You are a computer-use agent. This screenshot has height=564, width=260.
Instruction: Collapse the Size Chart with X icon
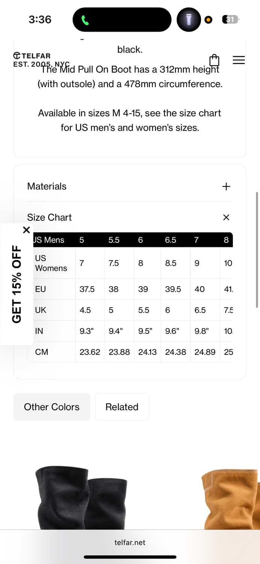click(226, 217)
